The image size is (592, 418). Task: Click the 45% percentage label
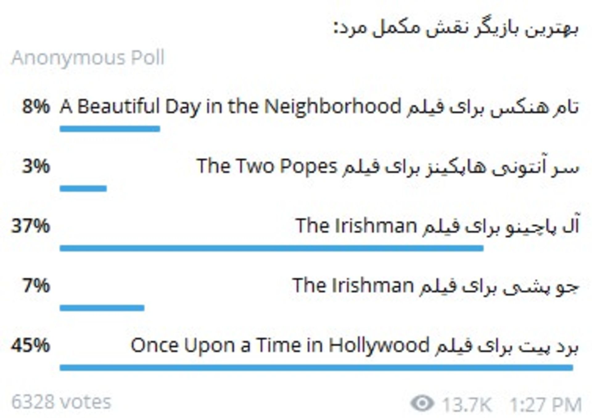(x=30, y=345)
